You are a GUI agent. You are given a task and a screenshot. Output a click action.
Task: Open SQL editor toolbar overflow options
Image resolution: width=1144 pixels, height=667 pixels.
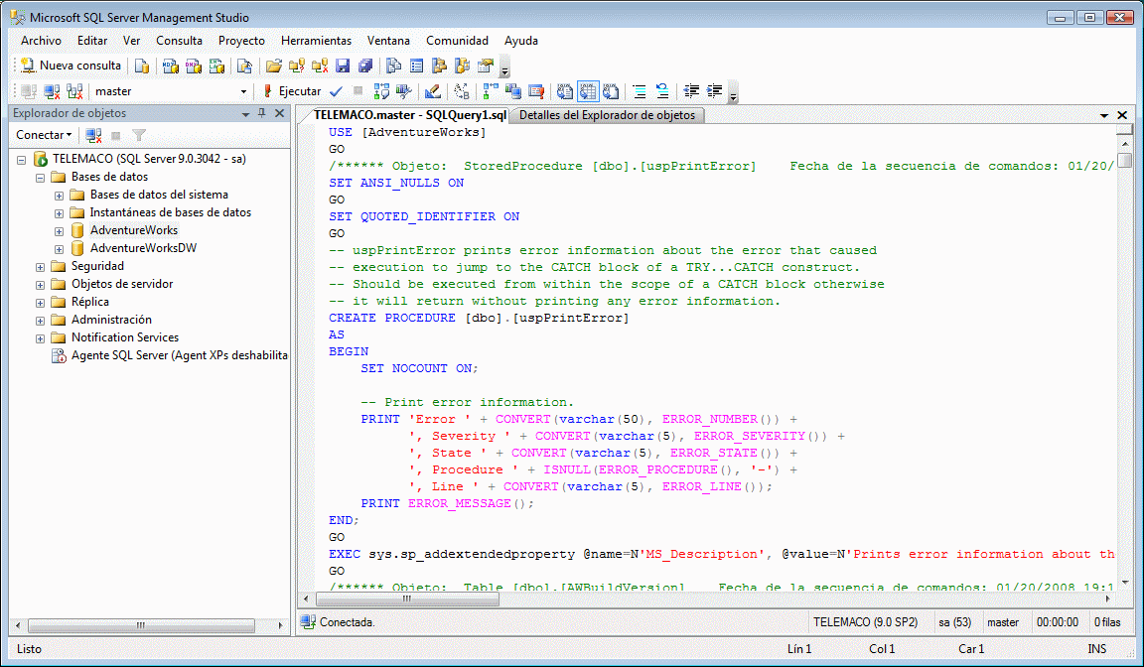tap(733, 92)
